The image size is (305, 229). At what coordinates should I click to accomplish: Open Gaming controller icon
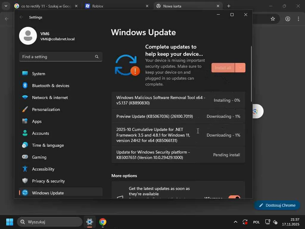(25, 157)
